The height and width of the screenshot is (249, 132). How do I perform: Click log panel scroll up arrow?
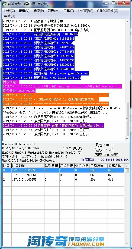127,22
